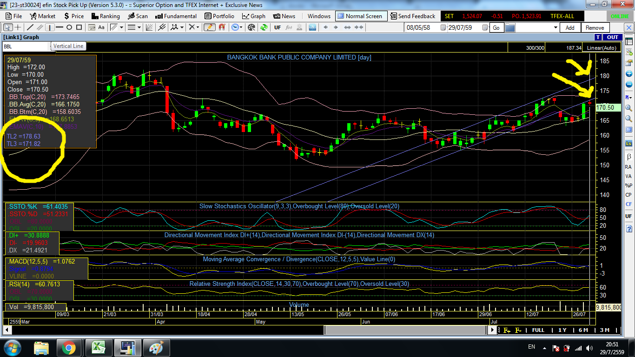Click Send Feedback
635x357 pixels.
(x=413, y=16)
